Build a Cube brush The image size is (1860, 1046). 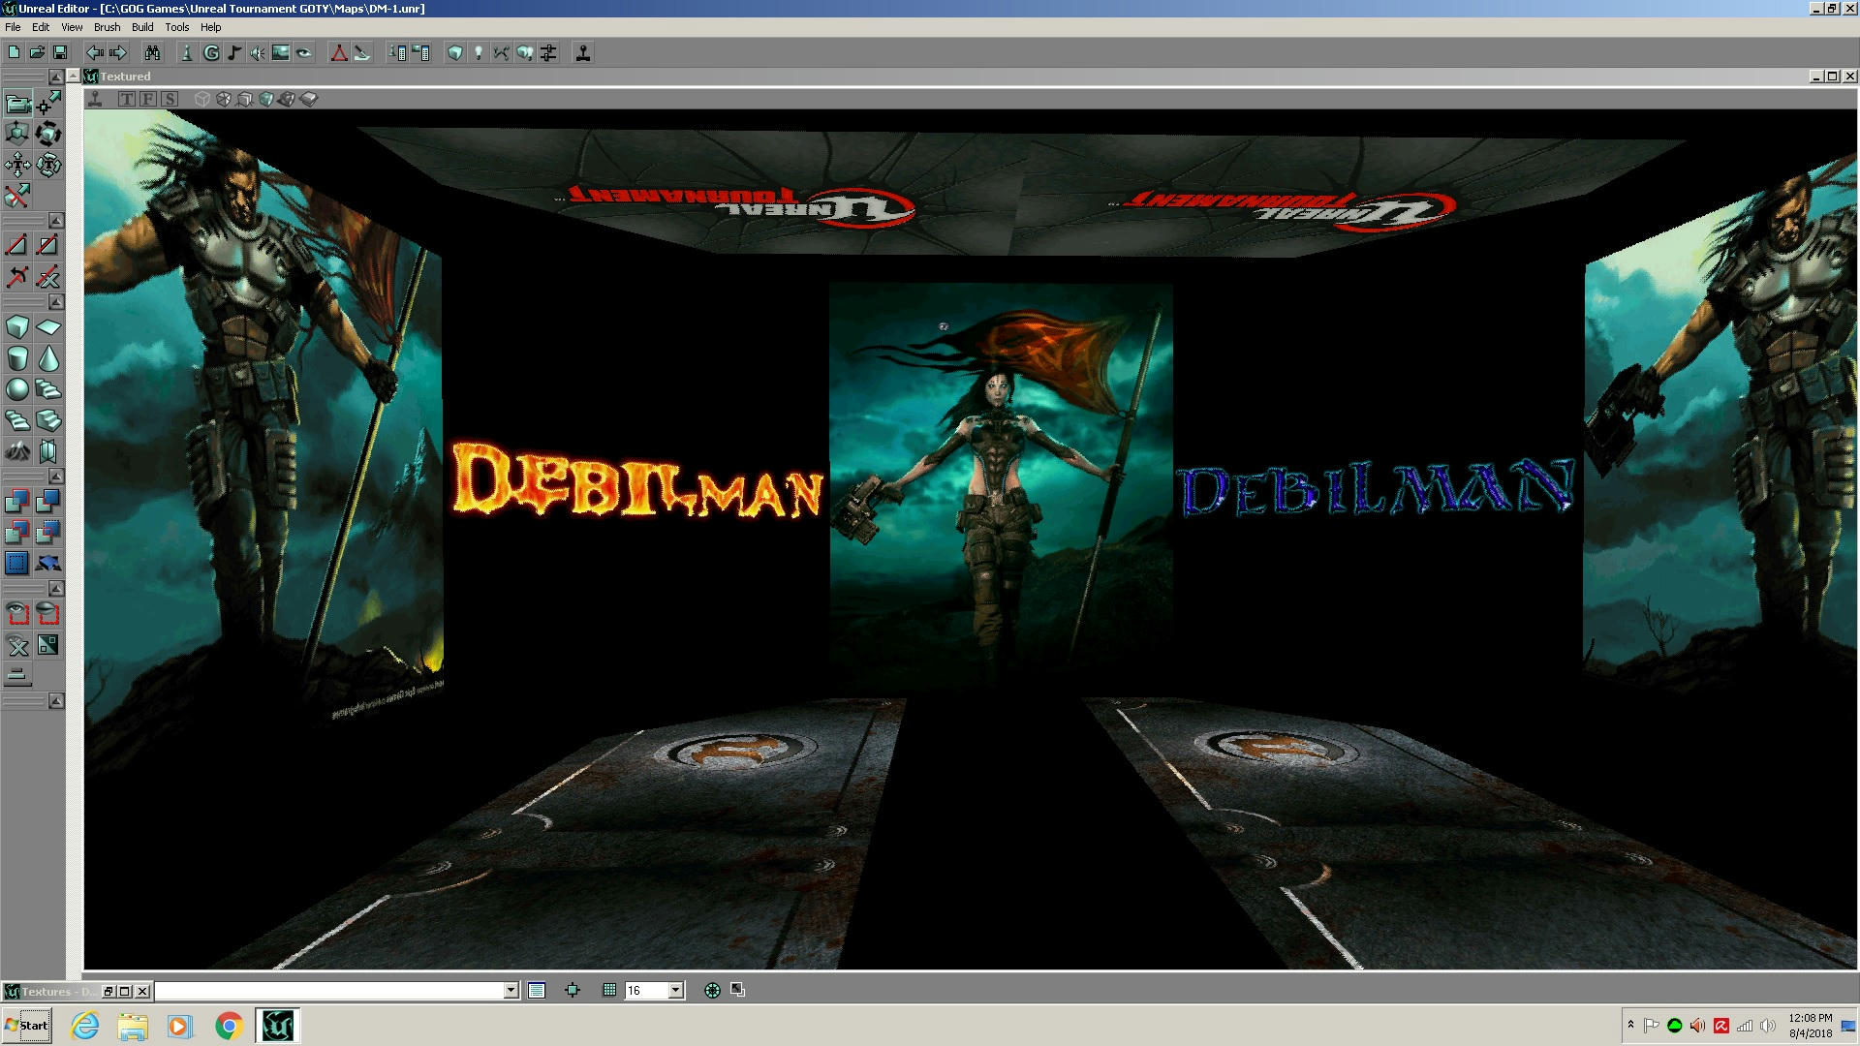[x=17, y=327]
